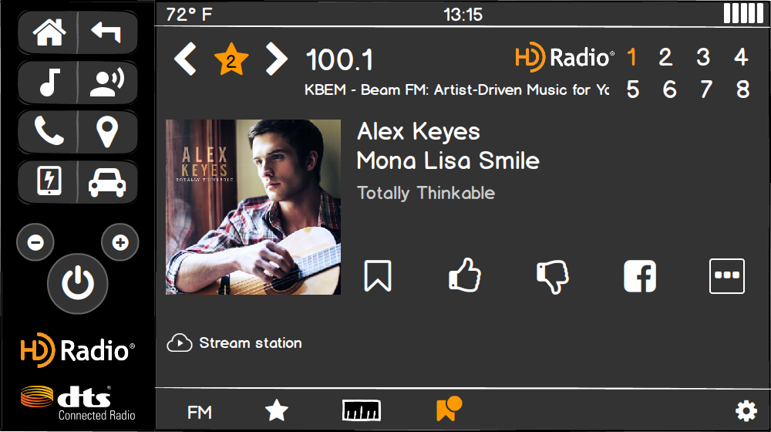The height and width of the screenshot is (432, 771).
Task: Dislike the song with thumbs down
Action: [553, 276]
